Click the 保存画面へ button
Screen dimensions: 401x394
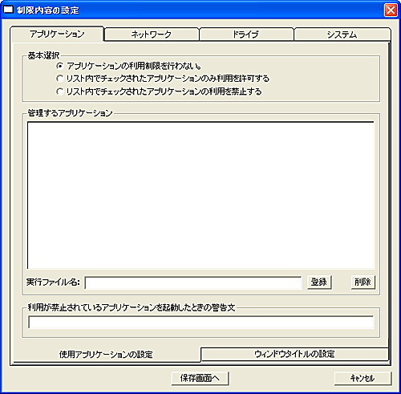point(200,378)
